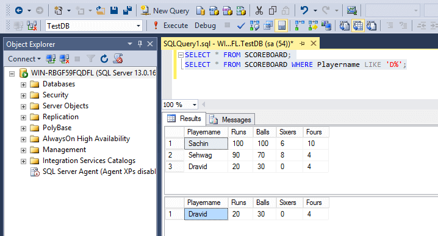Create a New Project from toolbar
438x236 pixels.
[x=58, y=10]
